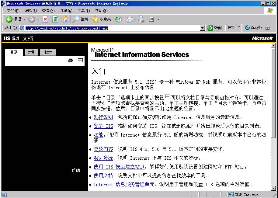This screenshot has width=278, height=198.
Task: Click the 本地 Intranet zone indicator
Action: click(244, 195)
